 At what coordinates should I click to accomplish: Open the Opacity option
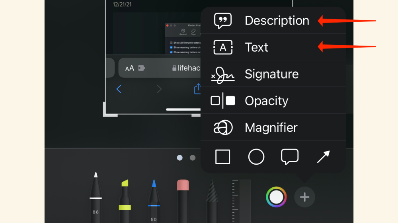pyautogui.click(x=266, y=101)
